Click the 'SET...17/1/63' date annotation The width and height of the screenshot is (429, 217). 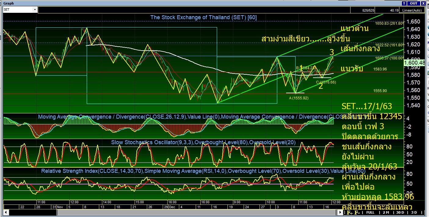pos(367,106)
